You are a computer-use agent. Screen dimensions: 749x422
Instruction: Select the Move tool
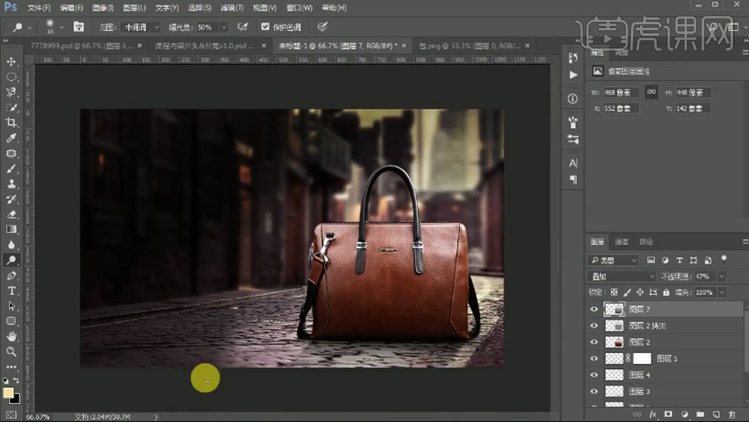11,61
